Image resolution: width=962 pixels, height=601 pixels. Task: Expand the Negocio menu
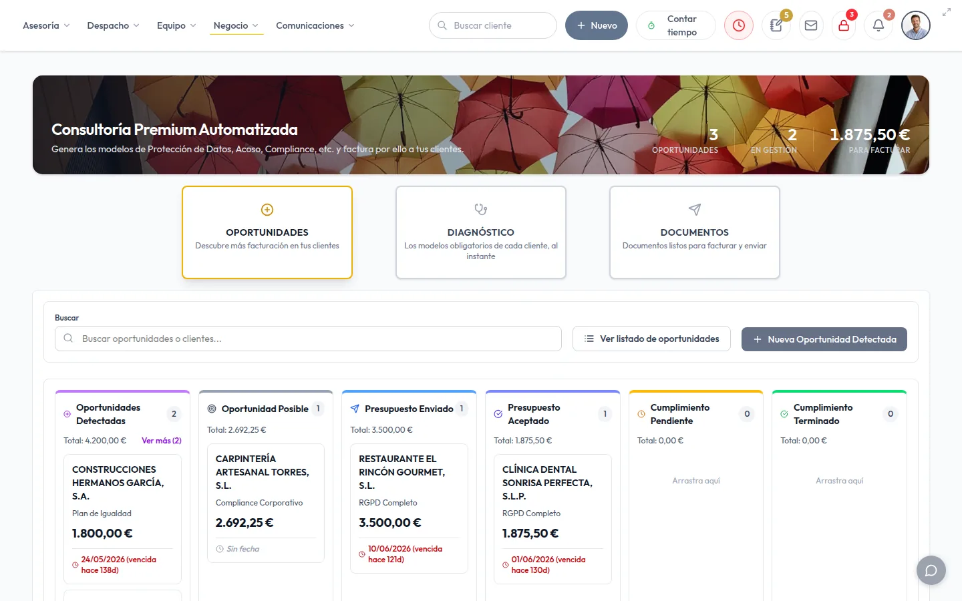click(x=236, y=25)
